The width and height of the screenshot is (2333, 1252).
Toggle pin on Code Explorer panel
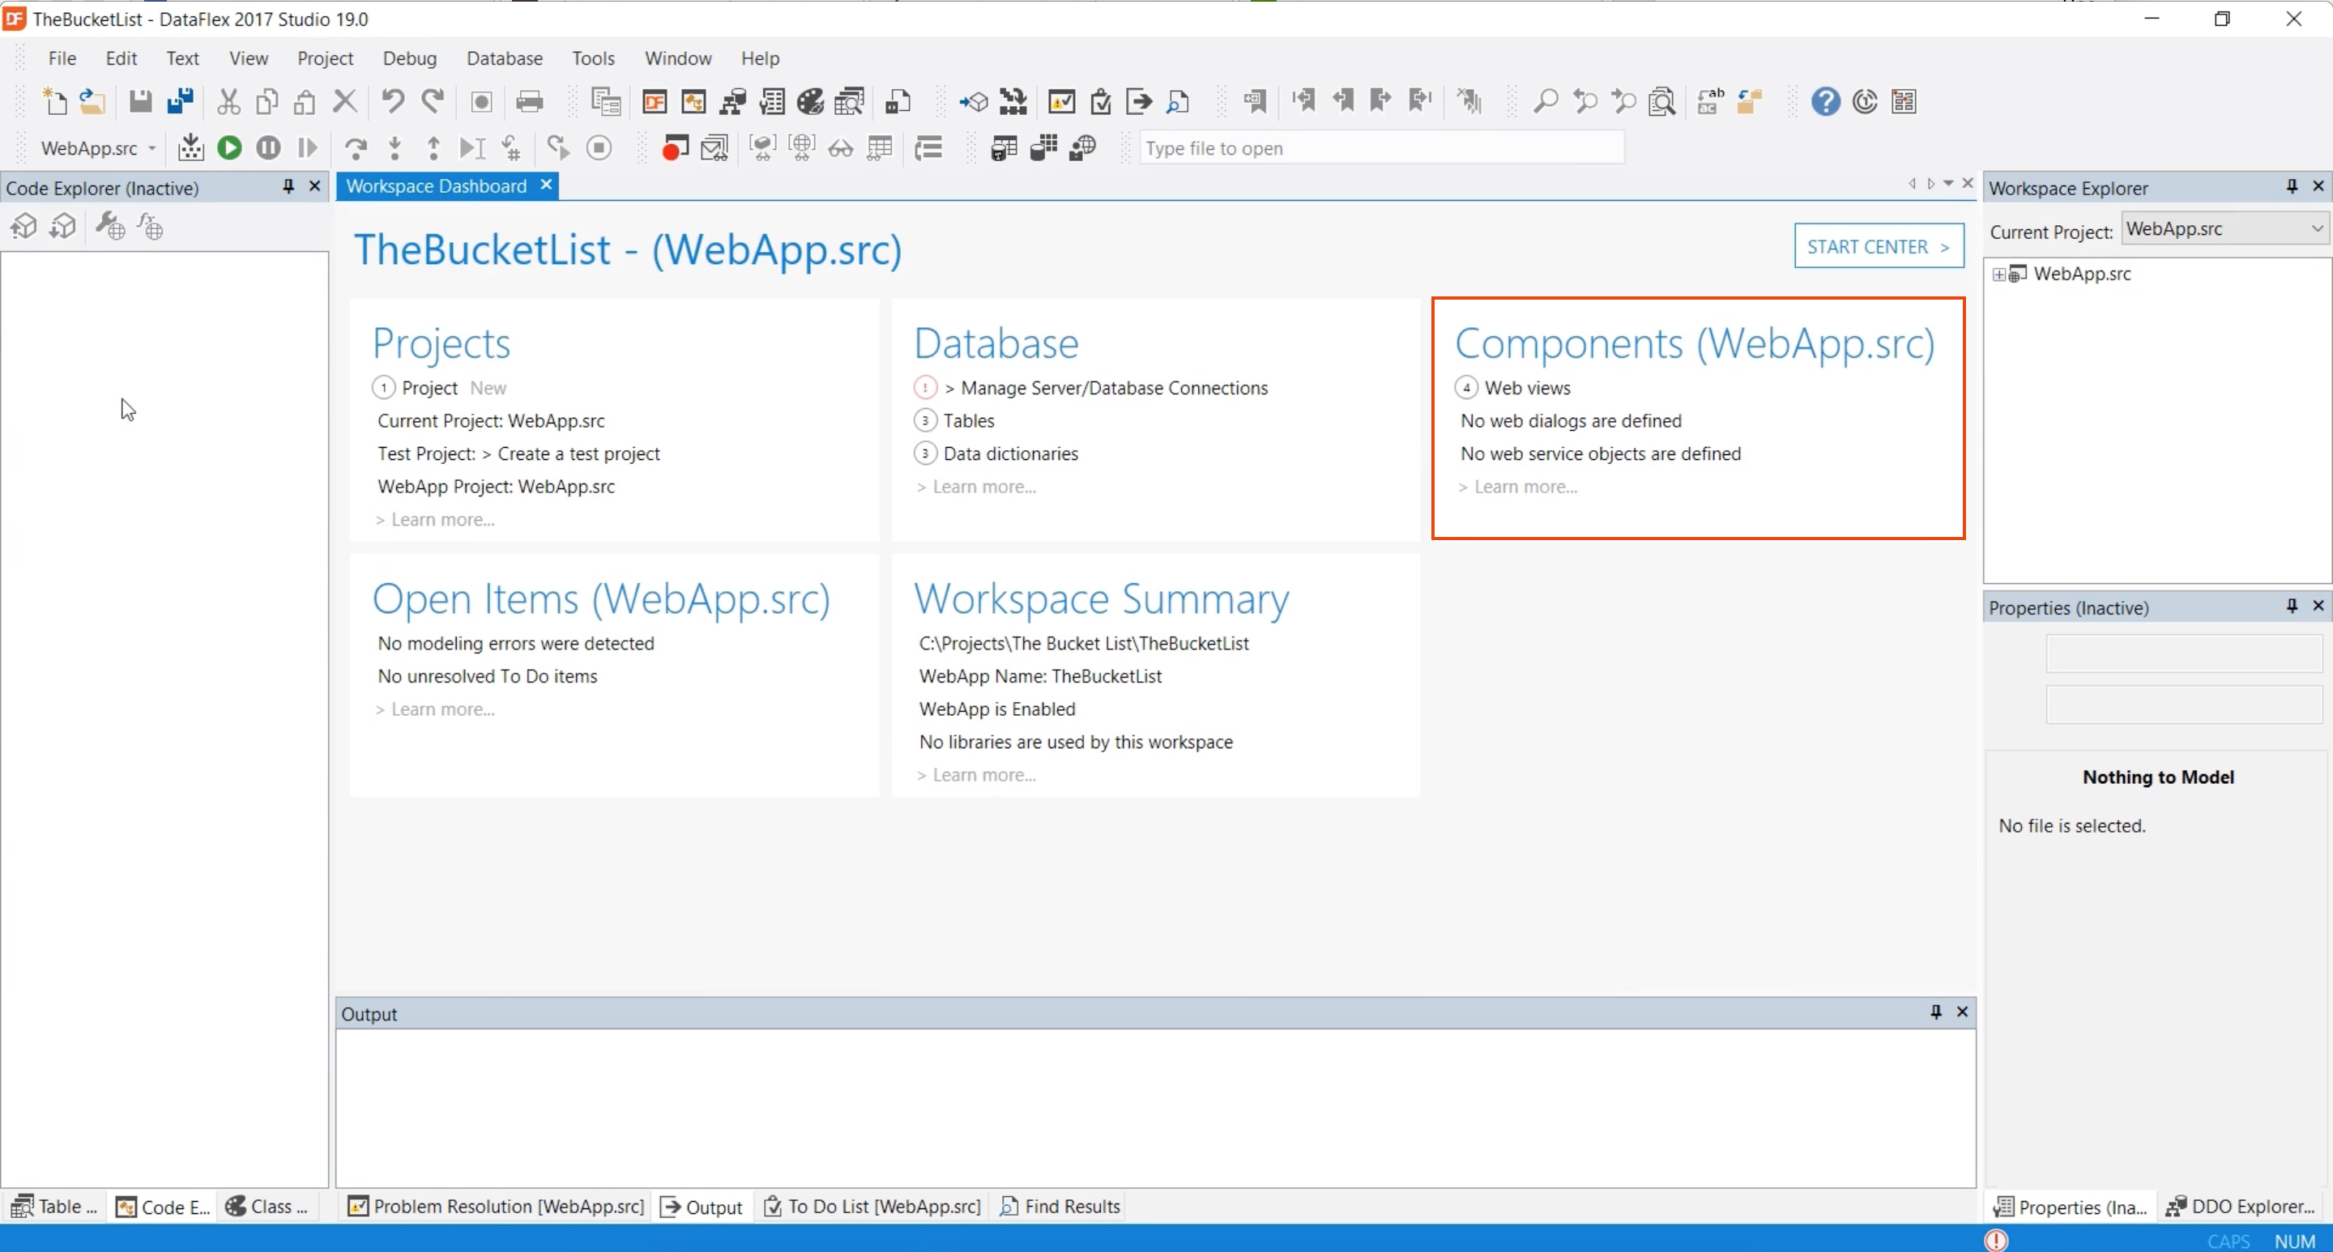(288, 186)
